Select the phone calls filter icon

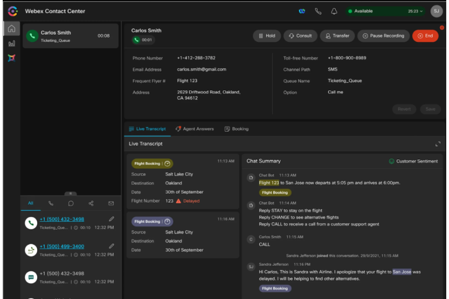pos(51,203)
